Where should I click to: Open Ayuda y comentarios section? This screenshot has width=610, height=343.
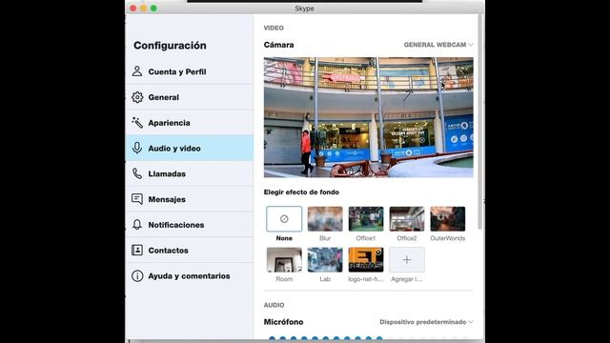pyautogui.click(x=190, y=275)
